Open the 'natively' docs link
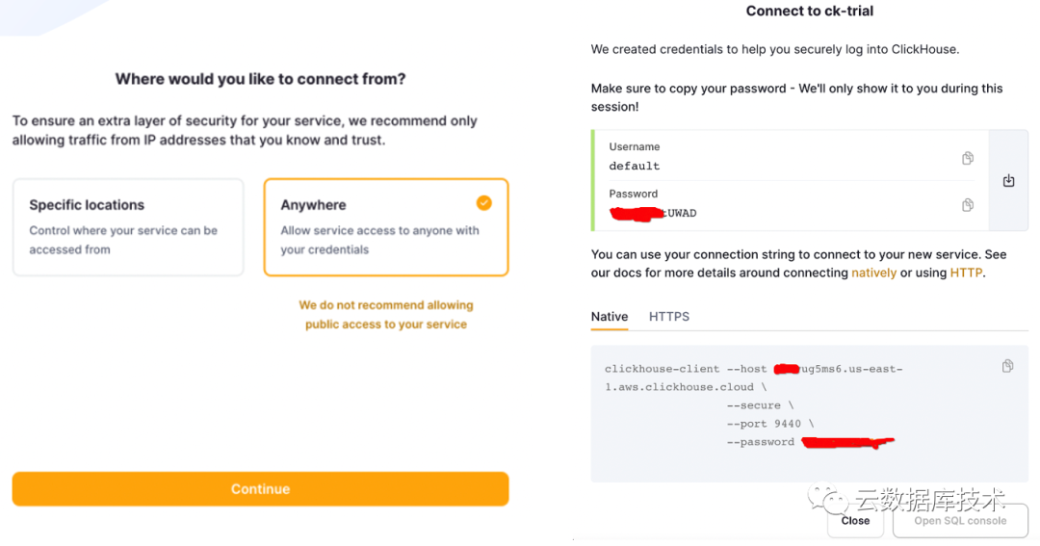Screen dimensions: 1040x546 (873, 273)
